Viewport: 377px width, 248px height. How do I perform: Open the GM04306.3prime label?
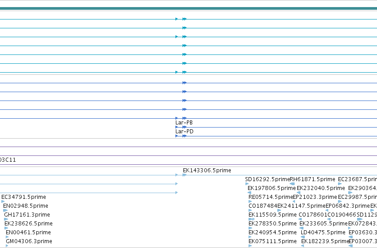pos(29,241)
